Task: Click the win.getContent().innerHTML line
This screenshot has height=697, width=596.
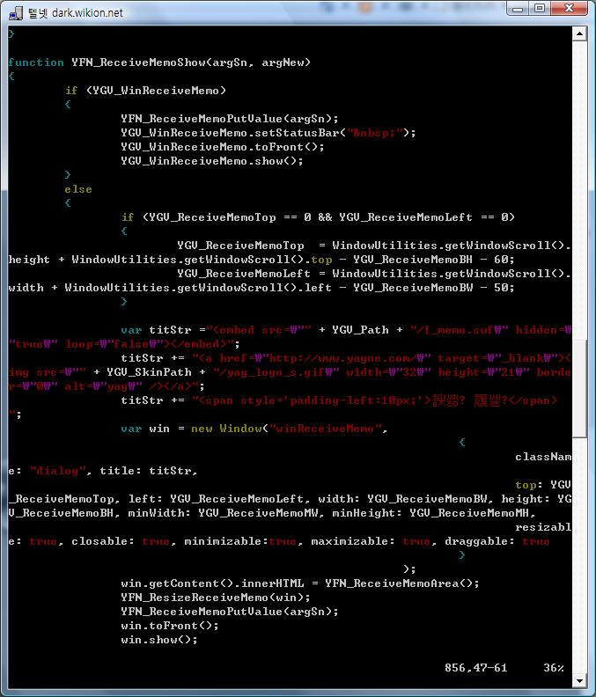Action: [x=300, y=583]
